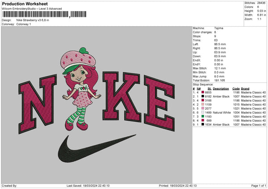
Task: Click the Stop Sequence heading
Action: click(x=203, y=84)
